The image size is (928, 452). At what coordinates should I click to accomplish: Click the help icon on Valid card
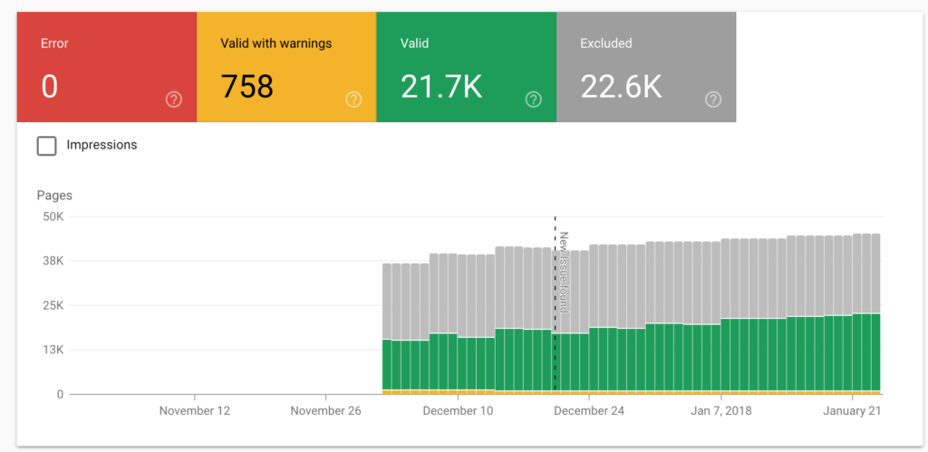click(534, 100)
